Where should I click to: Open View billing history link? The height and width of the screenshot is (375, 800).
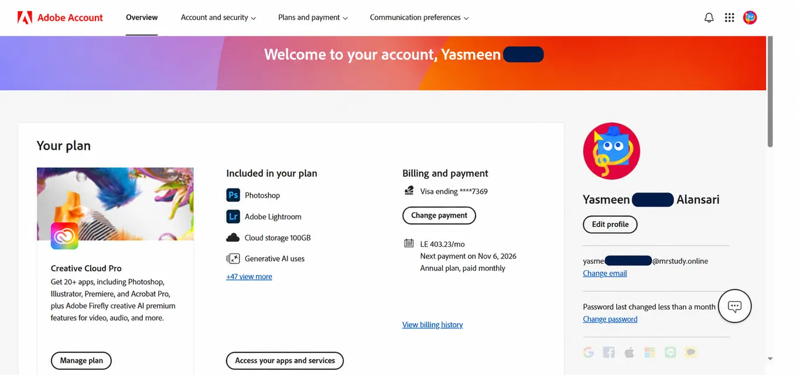pyautogui.click(x=432, y=325)
